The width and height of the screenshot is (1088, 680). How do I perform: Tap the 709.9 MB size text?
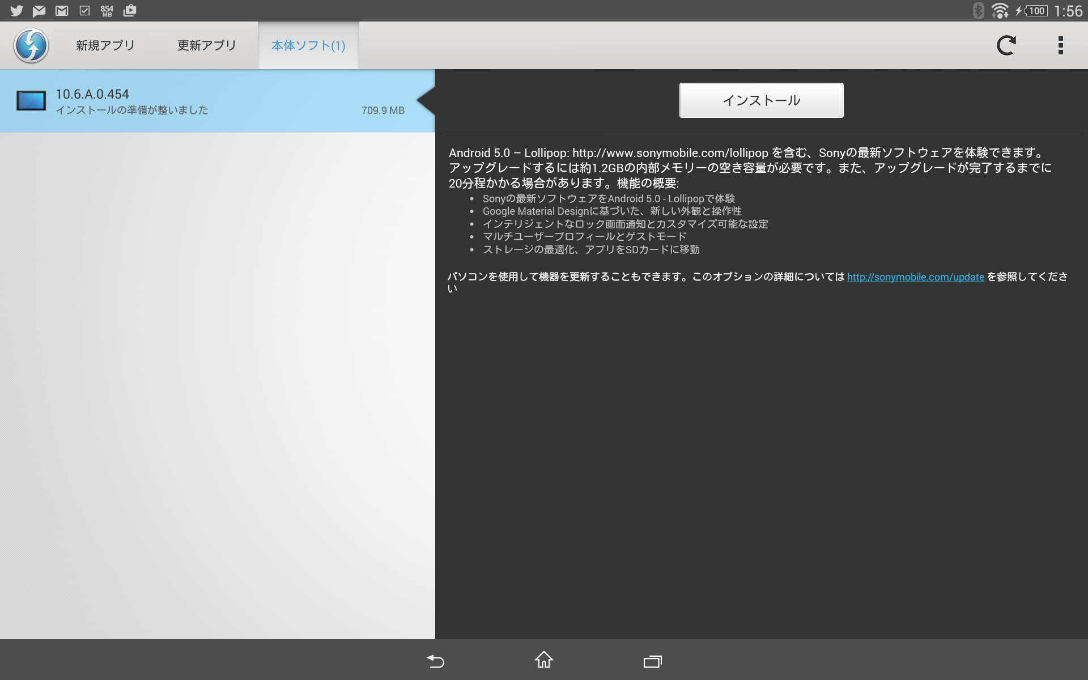pyautogui.click(x=383, y=110)
